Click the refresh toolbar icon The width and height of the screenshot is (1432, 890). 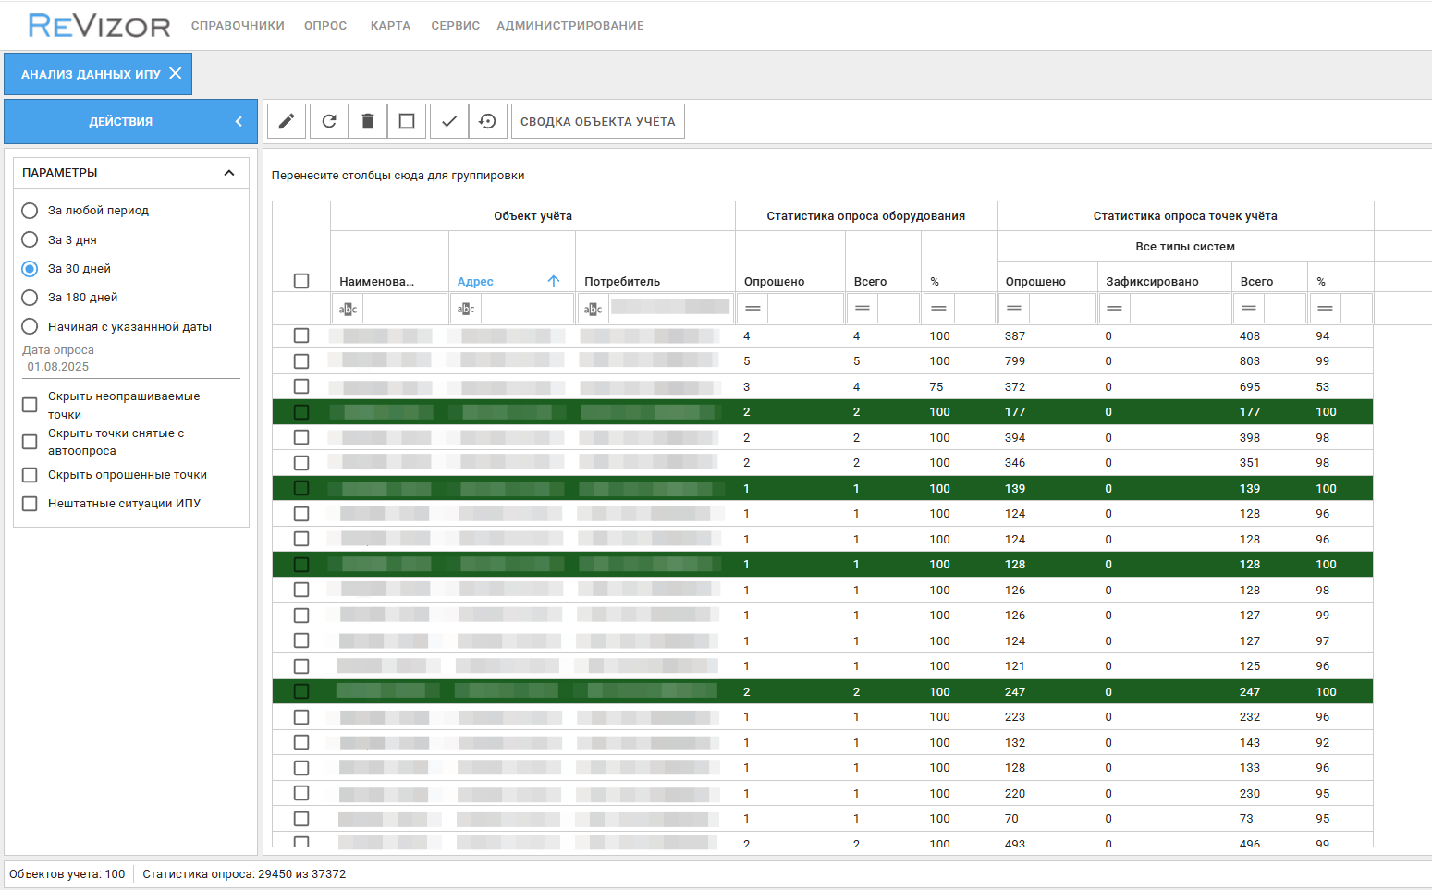point(329,121)
